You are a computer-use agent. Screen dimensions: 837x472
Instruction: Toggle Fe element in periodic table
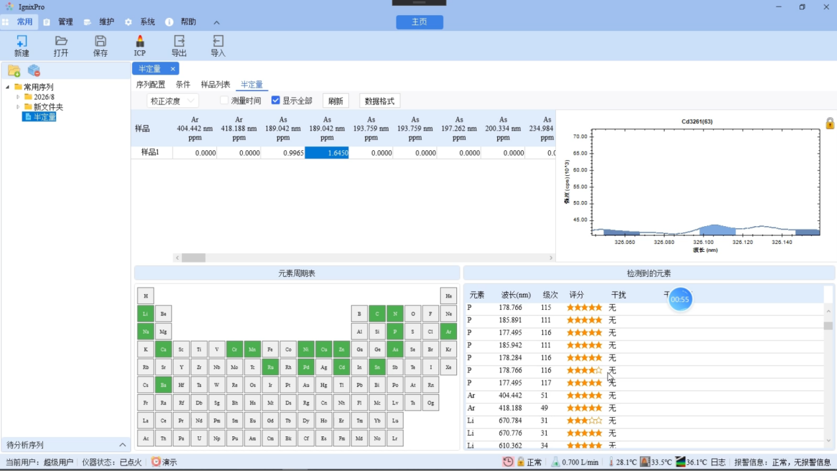[270, 349]
